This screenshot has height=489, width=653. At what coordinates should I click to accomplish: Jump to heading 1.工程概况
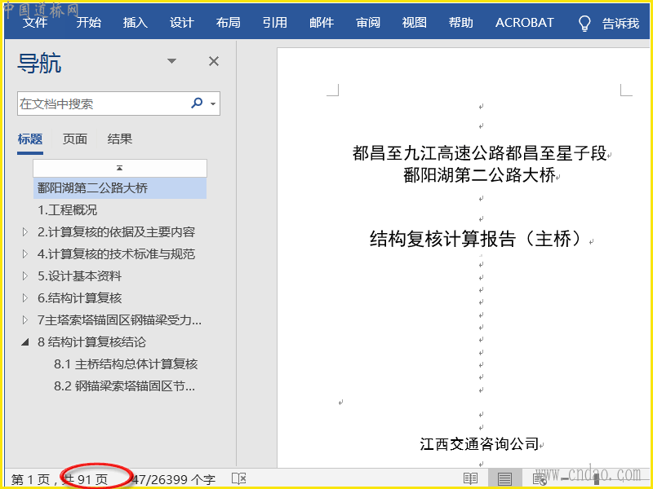pos(67,210)
